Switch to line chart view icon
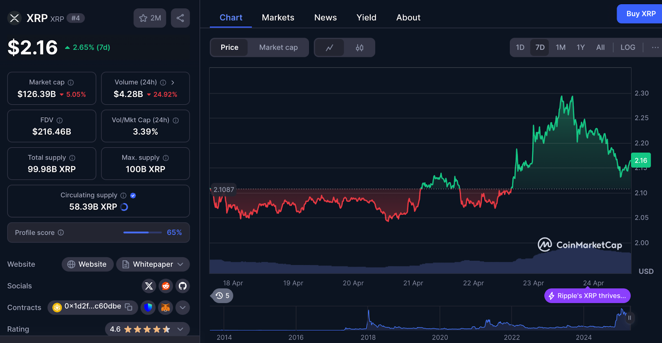Viewport: 662px width, 343px height. click(329, 48)
